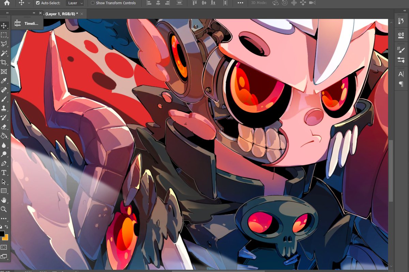Select the Eyedropper tool
409x272 pixels.
tap(4, 81)
